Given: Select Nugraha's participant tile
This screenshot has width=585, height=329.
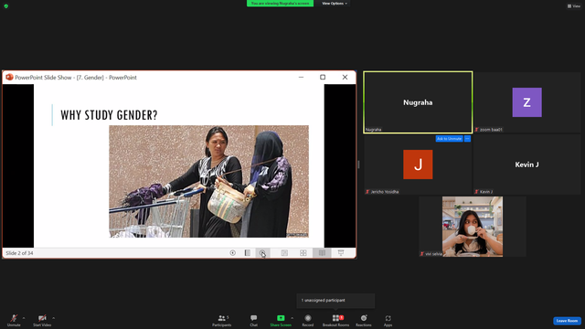Looking at the screenshot, I should pyautogui.click(x=418, y=102).
